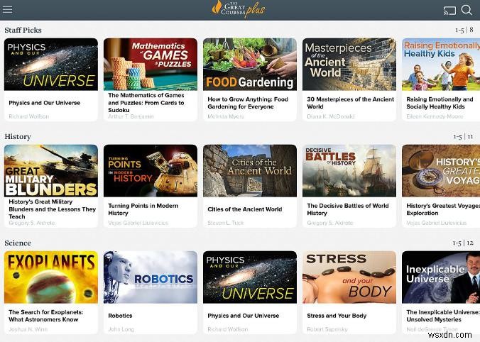
Task: Click 'Cities of the Ancient World' title text
Action: (x=244, y=209)
